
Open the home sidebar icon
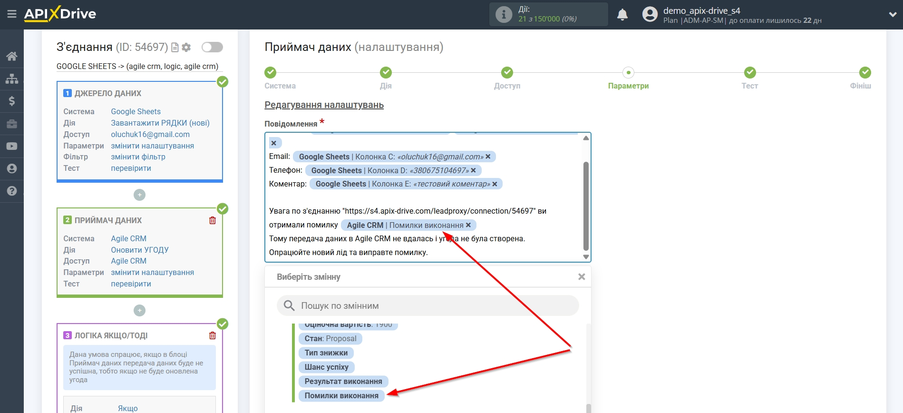(12, 56)
